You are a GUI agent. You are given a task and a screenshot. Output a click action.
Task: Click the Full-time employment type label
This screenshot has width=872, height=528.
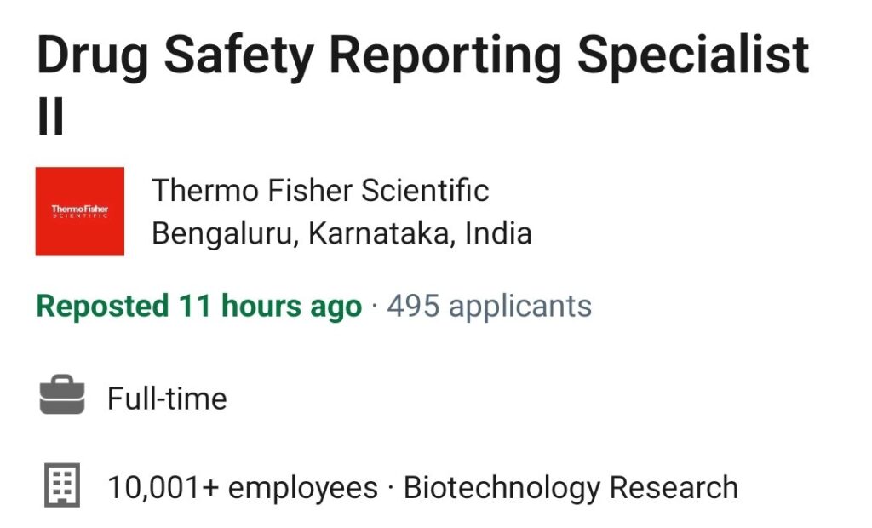click(x=167, y=399)
